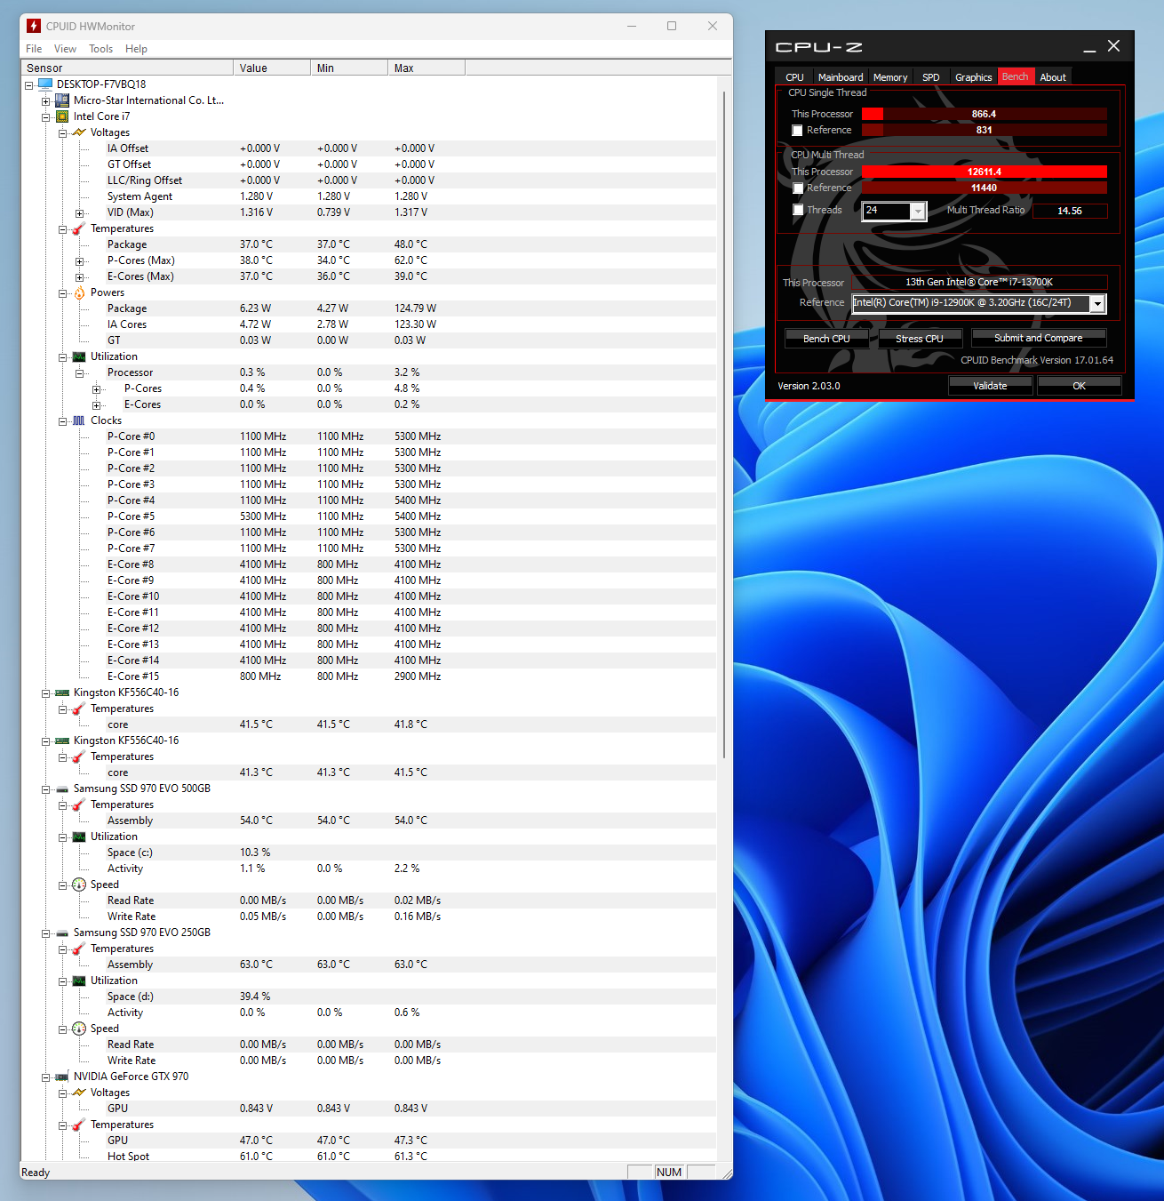Click the Intel Core i7 Utilization graph icon
Viewport: 1164px width, 1201px height.
coord(79,356)
